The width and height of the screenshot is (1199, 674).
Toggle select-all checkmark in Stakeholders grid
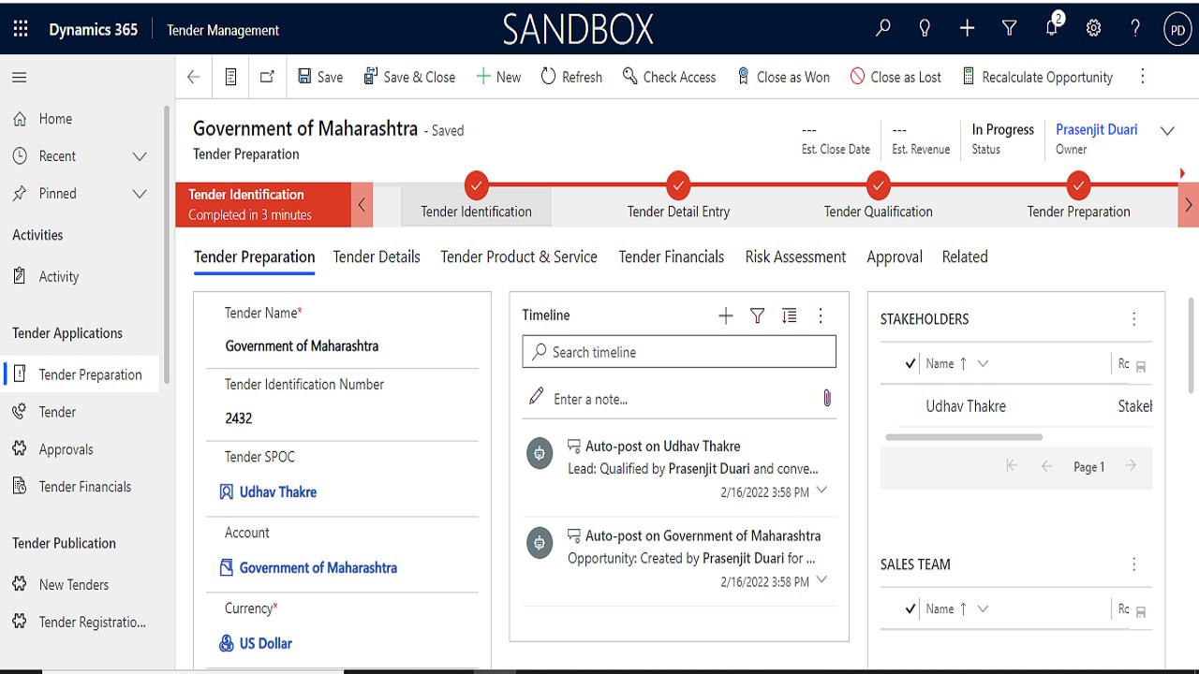[910, 363]
